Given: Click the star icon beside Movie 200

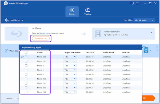Looking at the screenshot, I should (22, 57).
